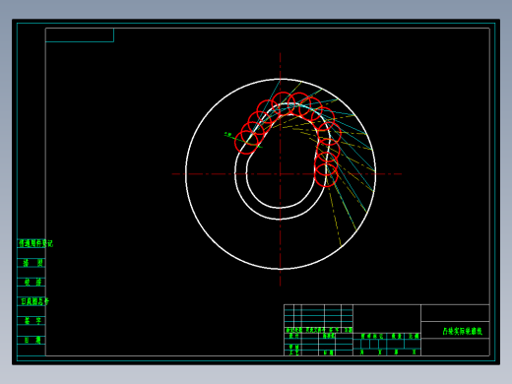Select the topmost green label in left margin column
This screenshot has height=384, width=512.
click(x=35, y=243)
